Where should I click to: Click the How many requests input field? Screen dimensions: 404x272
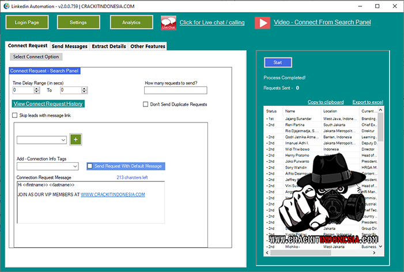pyautogui.click(x=175, y=90)
